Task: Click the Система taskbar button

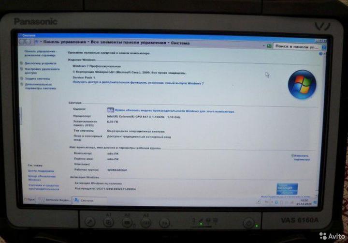Action: pos(89,200)
